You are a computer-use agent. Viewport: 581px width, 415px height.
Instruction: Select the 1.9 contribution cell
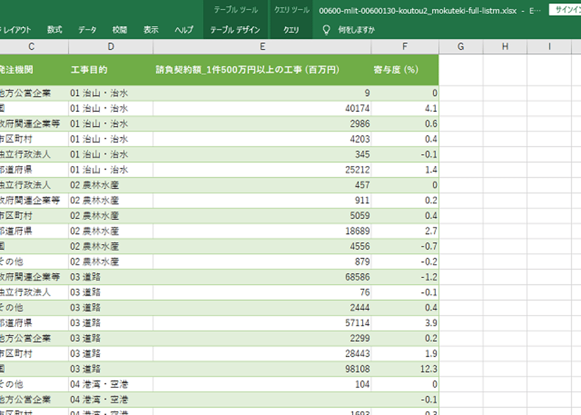point(405,354)
